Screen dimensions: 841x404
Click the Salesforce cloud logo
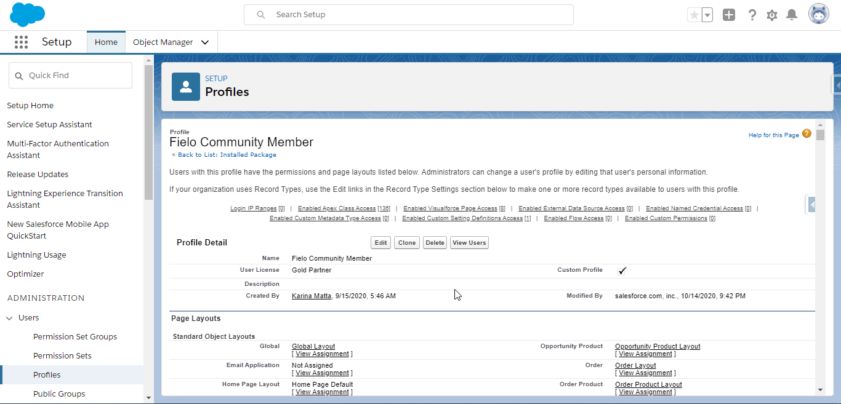tap(28, 14)
